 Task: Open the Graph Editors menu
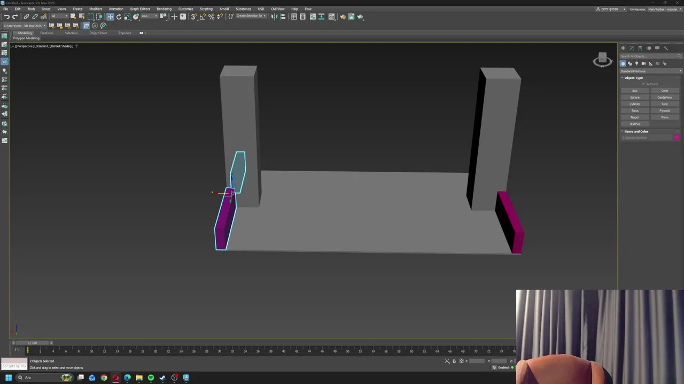point(140,9)
